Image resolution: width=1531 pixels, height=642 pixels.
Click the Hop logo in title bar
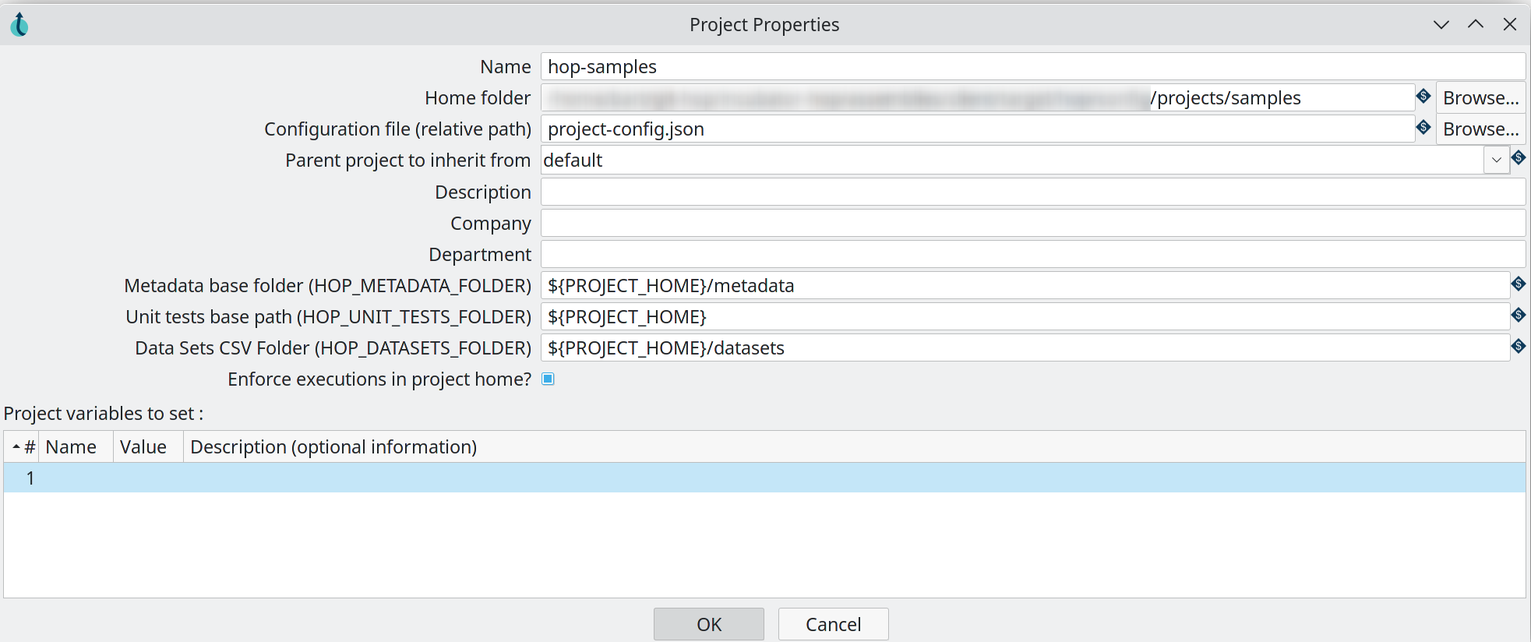19,25
